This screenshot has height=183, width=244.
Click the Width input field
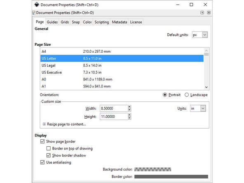[114, 108]
